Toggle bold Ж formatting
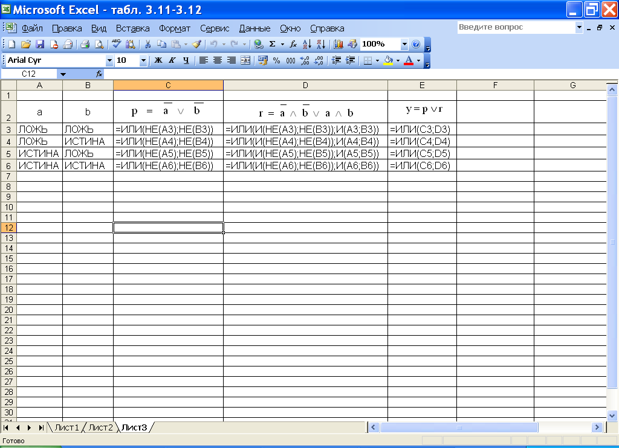Image resolution: width=619 pixels, height=448 pixels. pyautogui.click(x=158, y=60)
